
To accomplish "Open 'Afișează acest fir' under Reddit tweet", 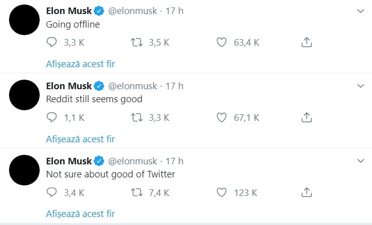I will pyautogui.click(x=80, y=139).
